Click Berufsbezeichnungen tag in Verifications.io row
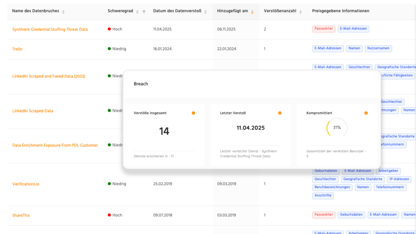Viewport: 416px width, 234px height. tap(332, 187)
